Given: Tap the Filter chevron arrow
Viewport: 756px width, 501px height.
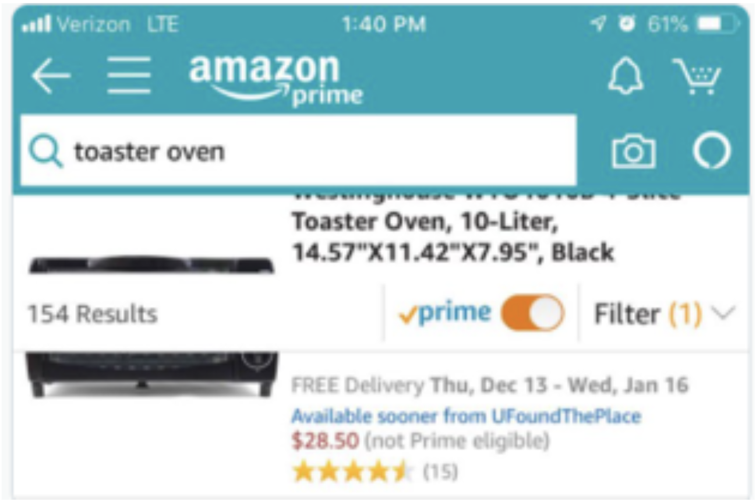Looking at the screenshot, I should point(723,313).
